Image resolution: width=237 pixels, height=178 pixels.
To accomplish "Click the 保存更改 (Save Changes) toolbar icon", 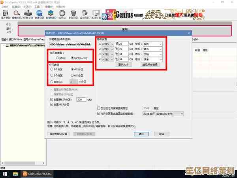I will (x=6, y=15).
